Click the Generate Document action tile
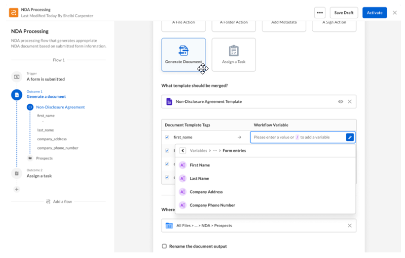This screenshot has width=405, height=258. [183, 55]
